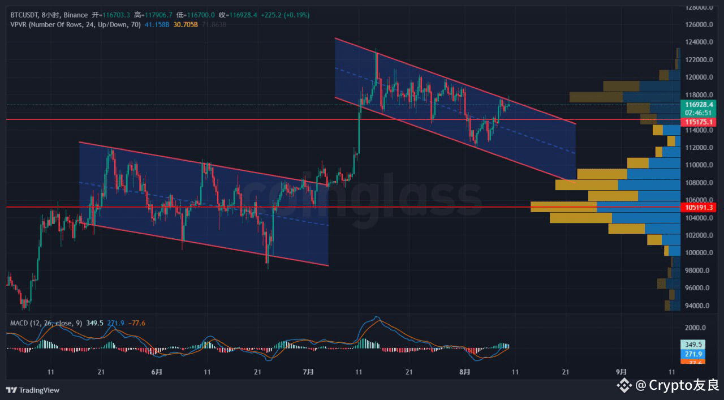The image size is (724, 400).
Task: Select the blue 271.9 MACD axis tag
Action: [693, 354]
